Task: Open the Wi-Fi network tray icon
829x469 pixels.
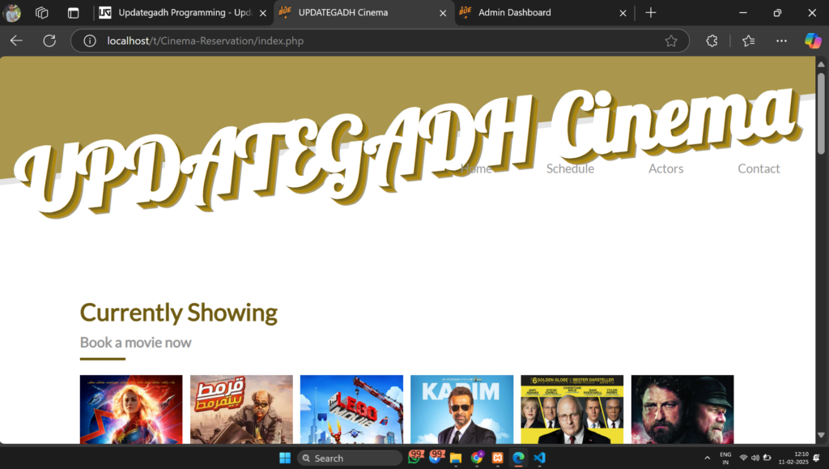Action: coord(743,458)
